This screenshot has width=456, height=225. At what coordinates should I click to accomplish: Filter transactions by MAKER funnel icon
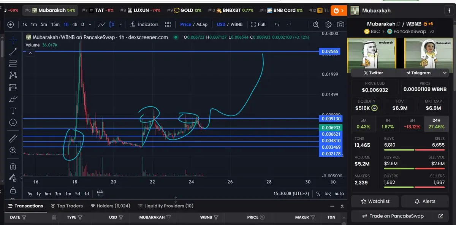(313, 217)
